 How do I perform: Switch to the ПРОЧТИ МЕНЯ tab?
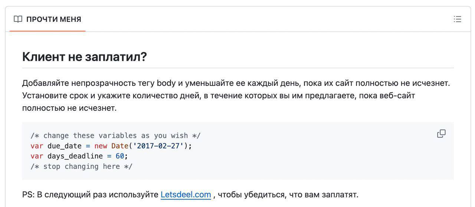53,19
